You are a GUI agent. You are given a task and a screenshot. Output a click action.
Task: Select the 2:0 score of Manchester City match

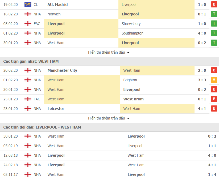(202, 70)
